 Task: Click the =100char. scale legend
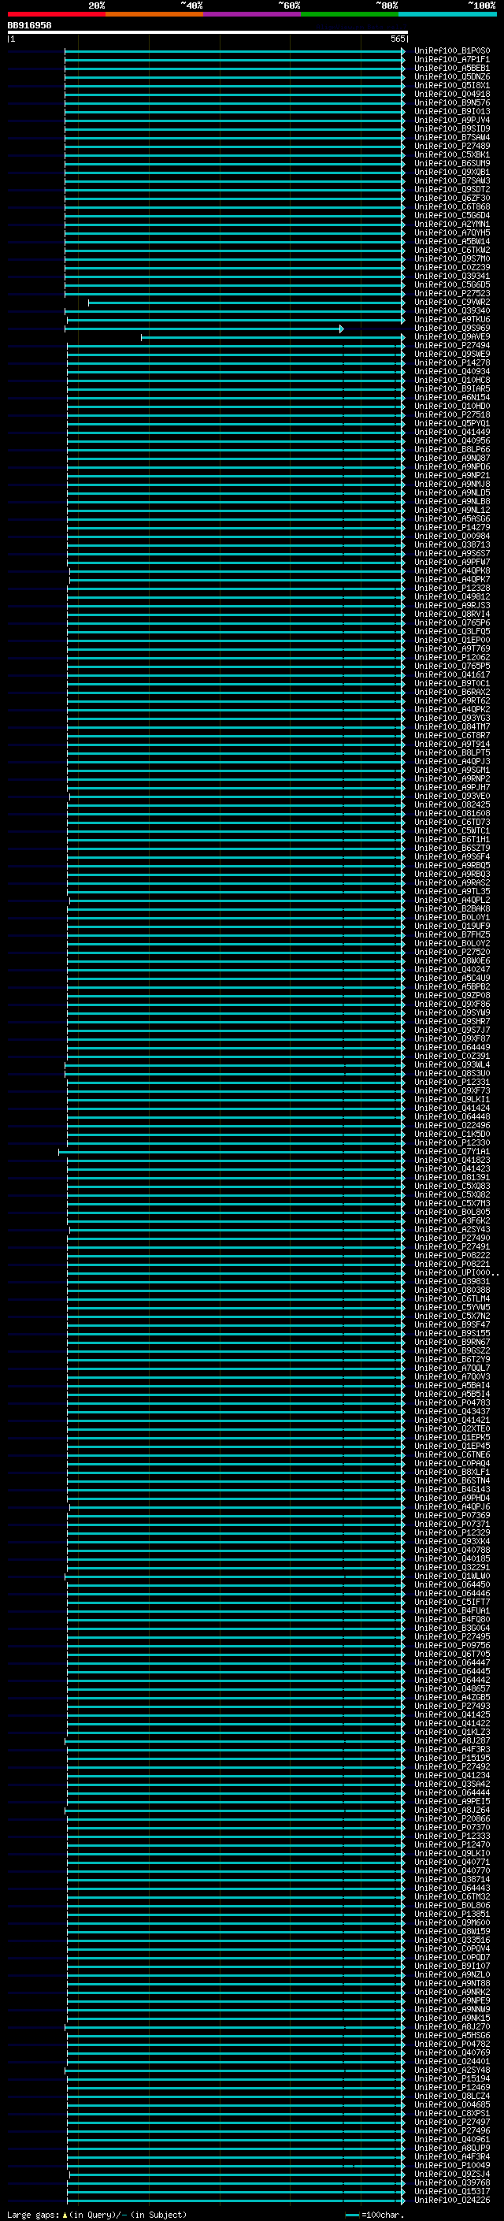point(374,2214)
